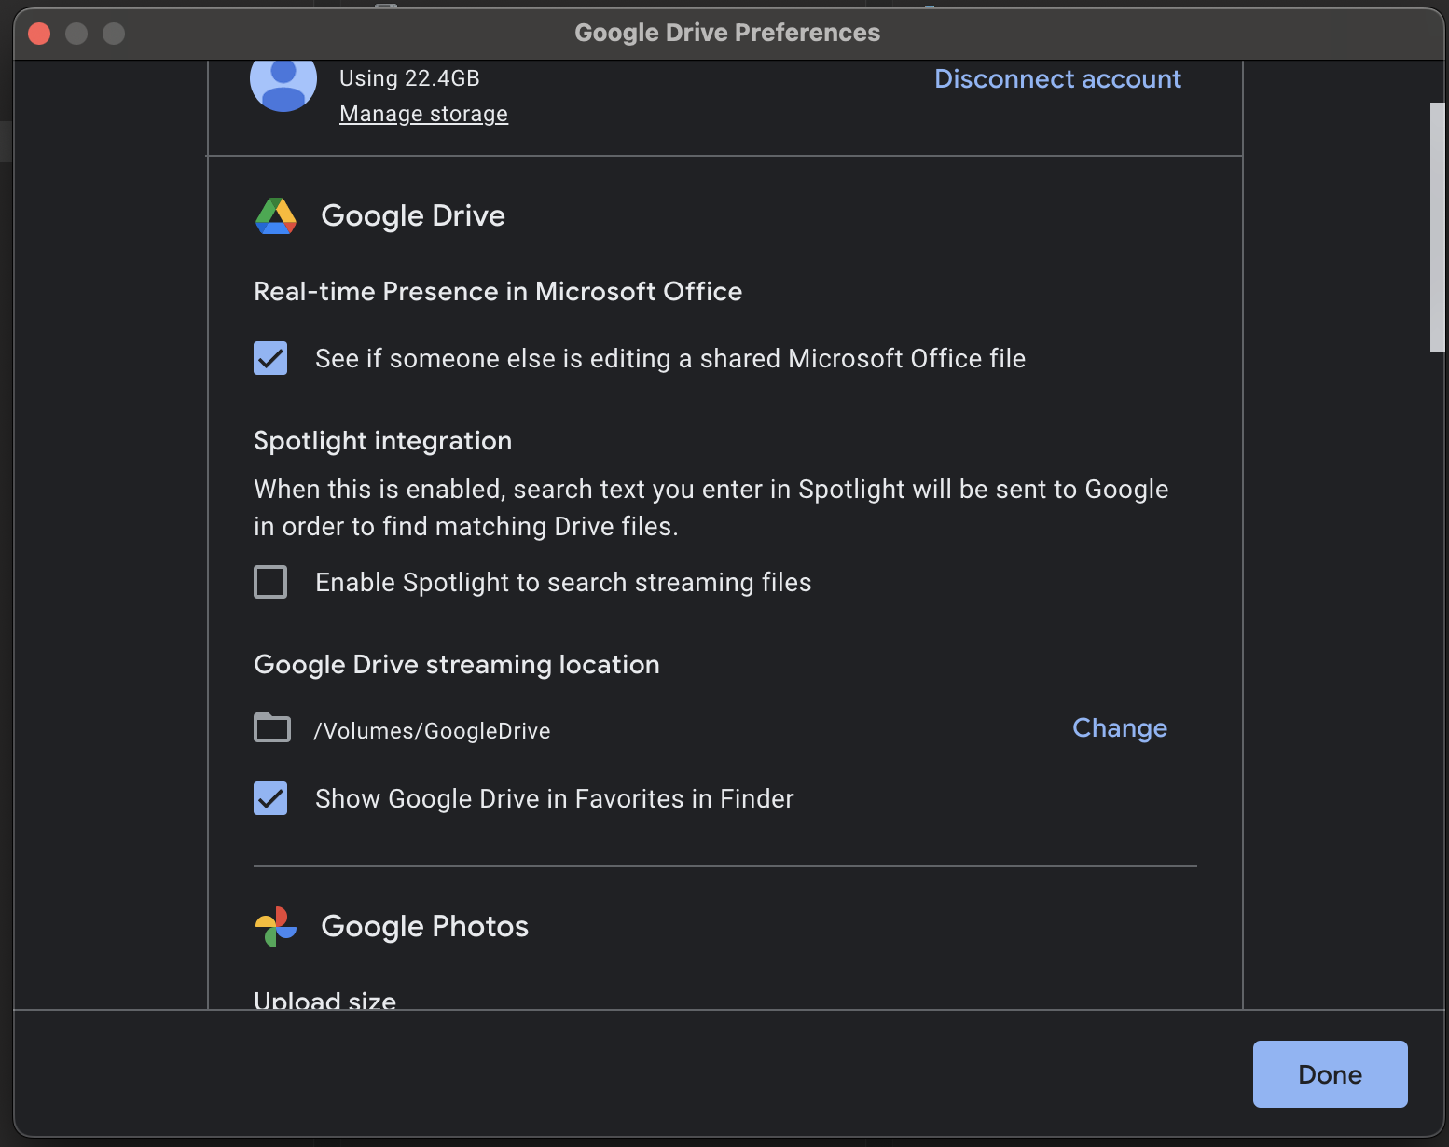Click the vertical scrollbar thumb
Screen dimensions: 1449x1147
point(1437,228)
